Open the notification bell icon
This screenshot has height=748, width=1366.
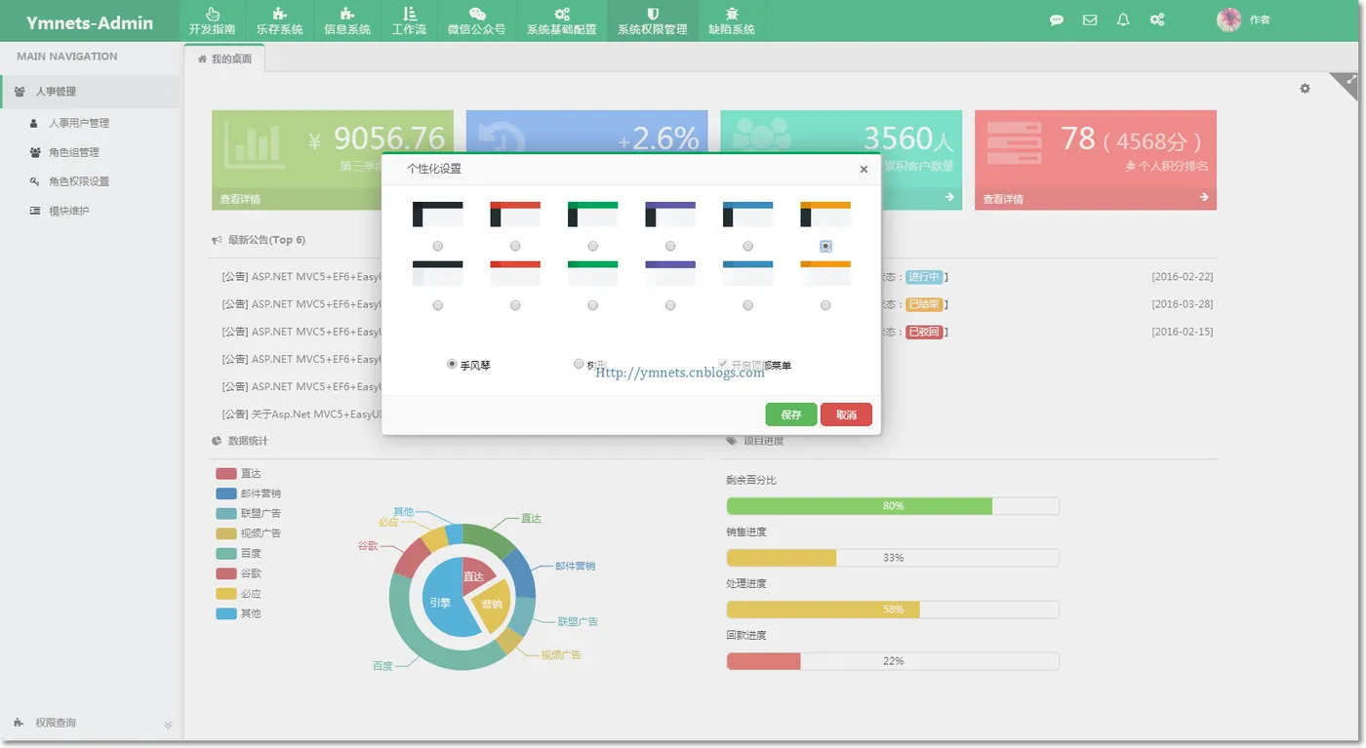tap(1123, 20)
